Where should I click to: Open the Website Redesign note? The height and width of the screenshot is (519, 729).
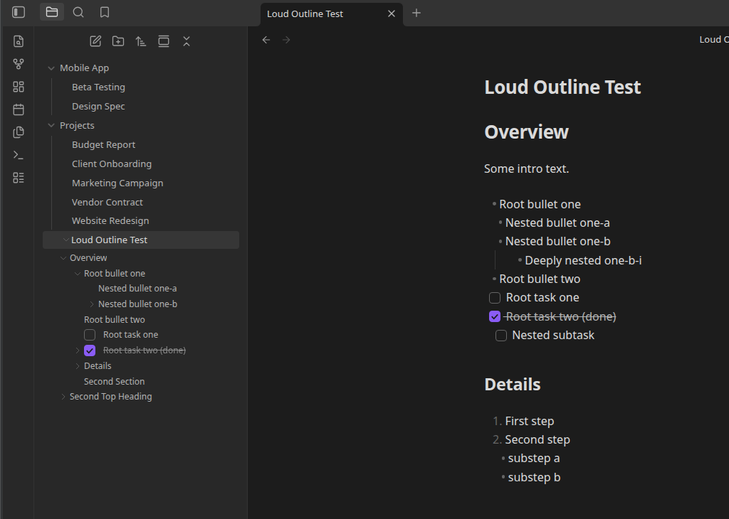coord(110,221)
